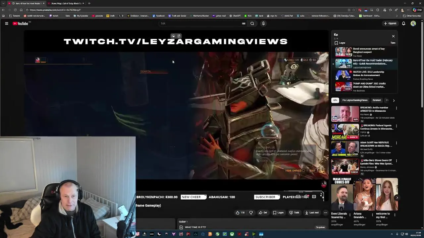Open options for Adam Schiff video
Screen dimensions: 424x238
point(396,143)
